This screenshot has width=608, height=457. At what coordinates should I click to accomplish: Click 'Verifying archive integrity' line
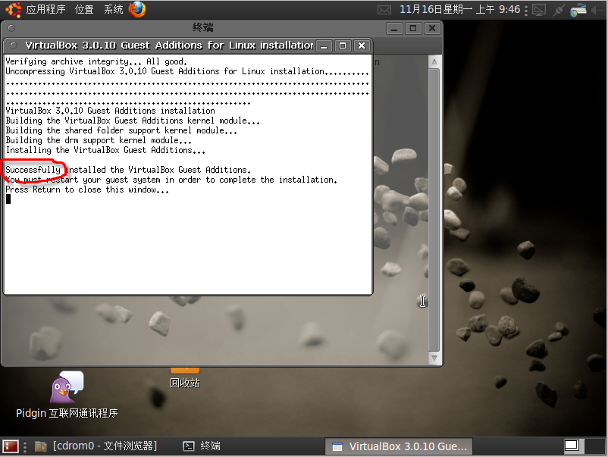coord(96,61)
